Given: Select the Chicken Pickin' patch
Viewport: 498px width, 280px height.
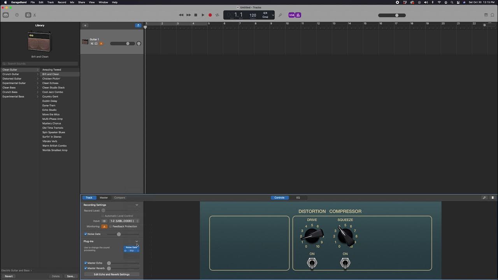Looking at the screenshot, I should [51, 79].
